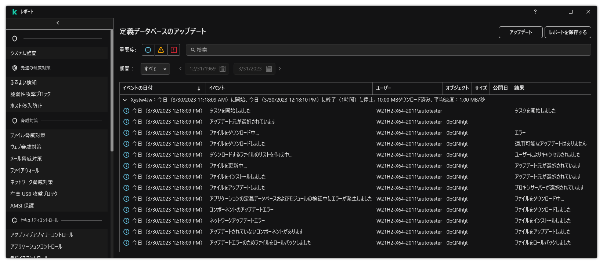
Task: Select ファイルをアップデートしました event text
Action: (x=237, y=188)
